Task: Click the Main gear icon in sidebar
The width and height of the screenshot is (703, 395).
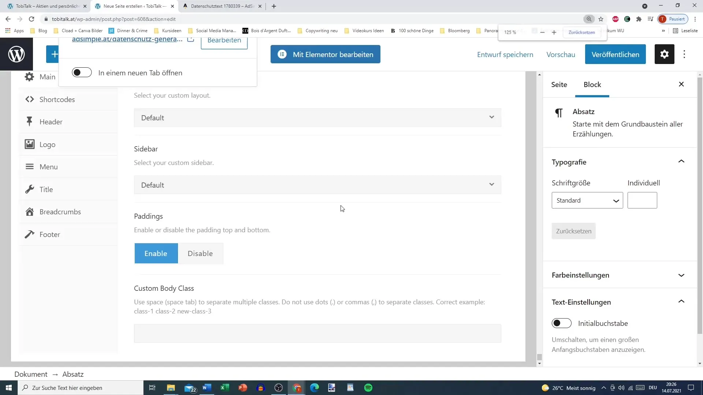Action: click(x=29, y=77)
